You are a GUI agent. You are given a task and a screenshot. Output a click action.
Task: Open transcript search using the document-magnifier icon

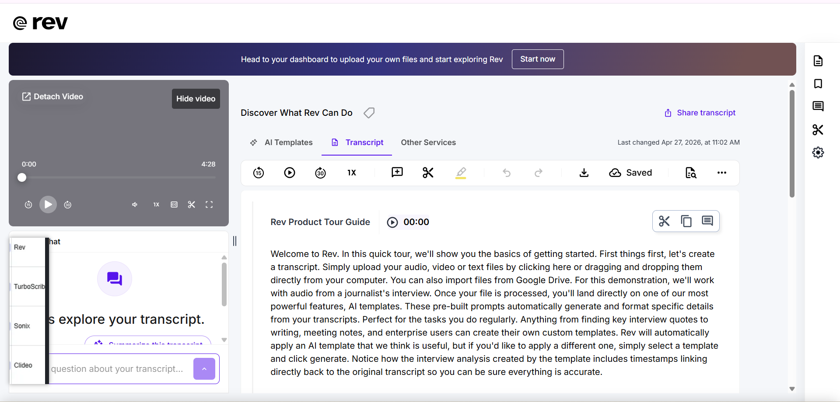point(690,173)
